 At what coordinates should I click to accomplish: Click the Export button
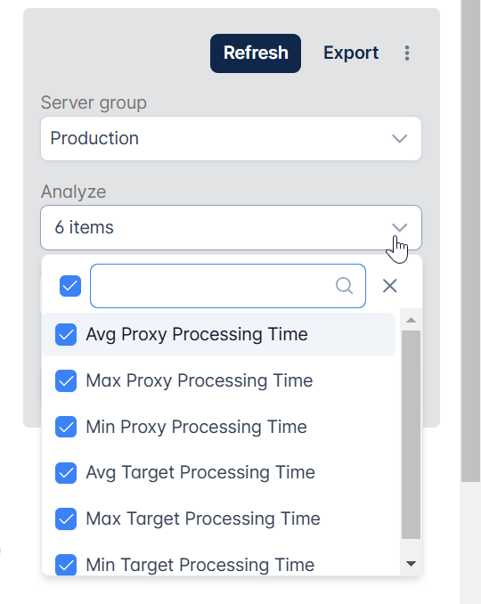click(351, 53)
